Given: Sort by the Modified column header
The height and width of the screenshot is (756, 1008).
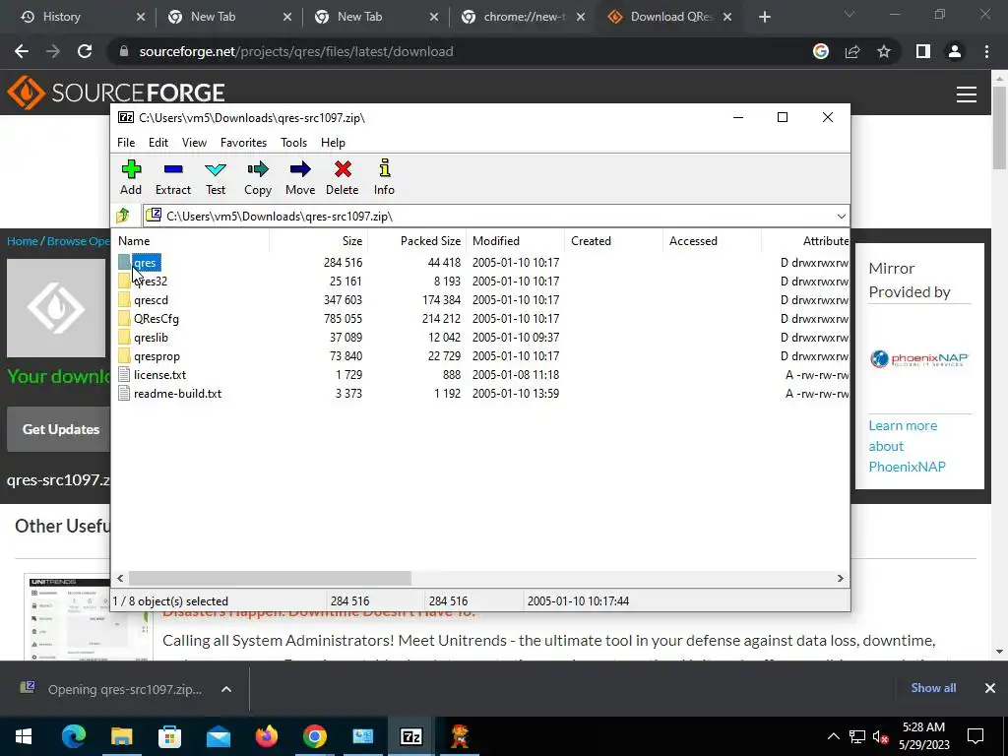Looking at the screenshot, I should (516, 241).
